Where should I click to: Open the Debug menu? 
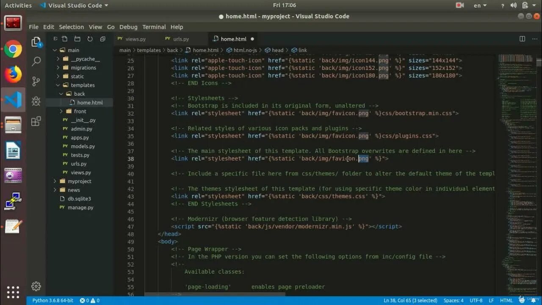tap(128, 27)
